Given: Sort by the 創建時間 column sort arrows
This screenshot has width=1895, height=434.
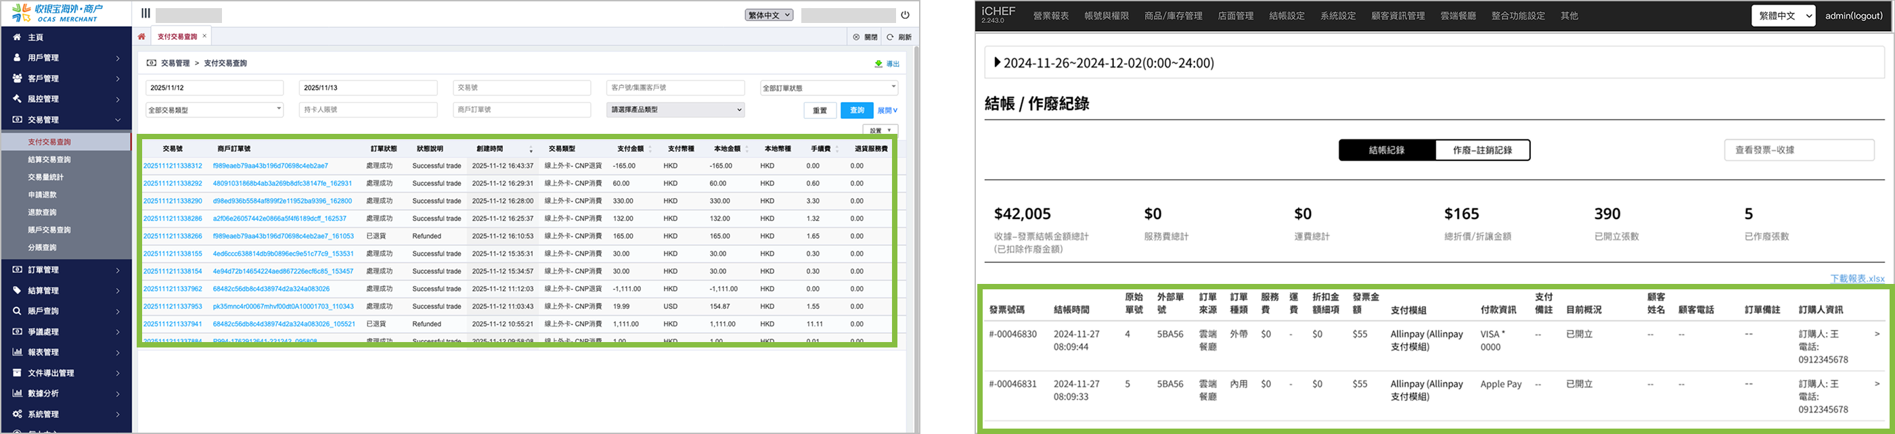Looking at the screenshot, I should [531, 149].
